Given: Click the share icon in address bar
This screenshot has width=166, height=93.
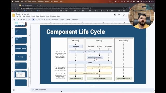Looking at the screenshot, I should click(x=123, y=8).
